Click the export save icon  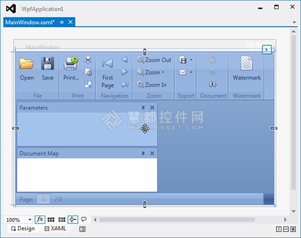coord(182,60)
